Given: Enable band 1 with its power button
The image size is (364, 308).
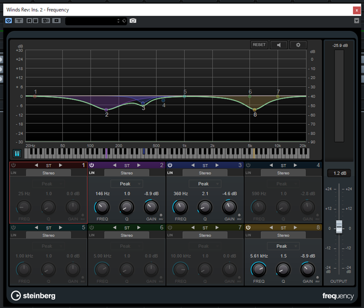Looking at the screenshot, I should (x=14, y=165).
